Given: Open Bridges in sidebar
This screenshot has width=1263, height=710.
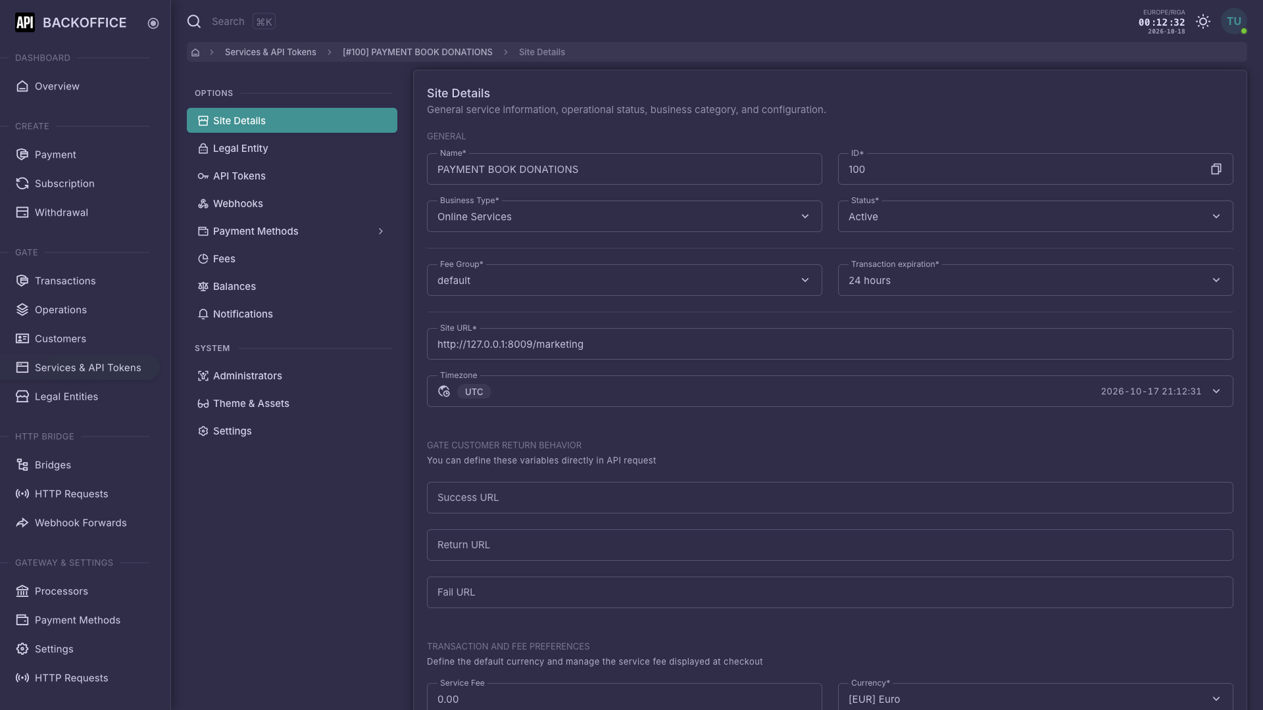Looking at the screenshot, I should point(80,465).
